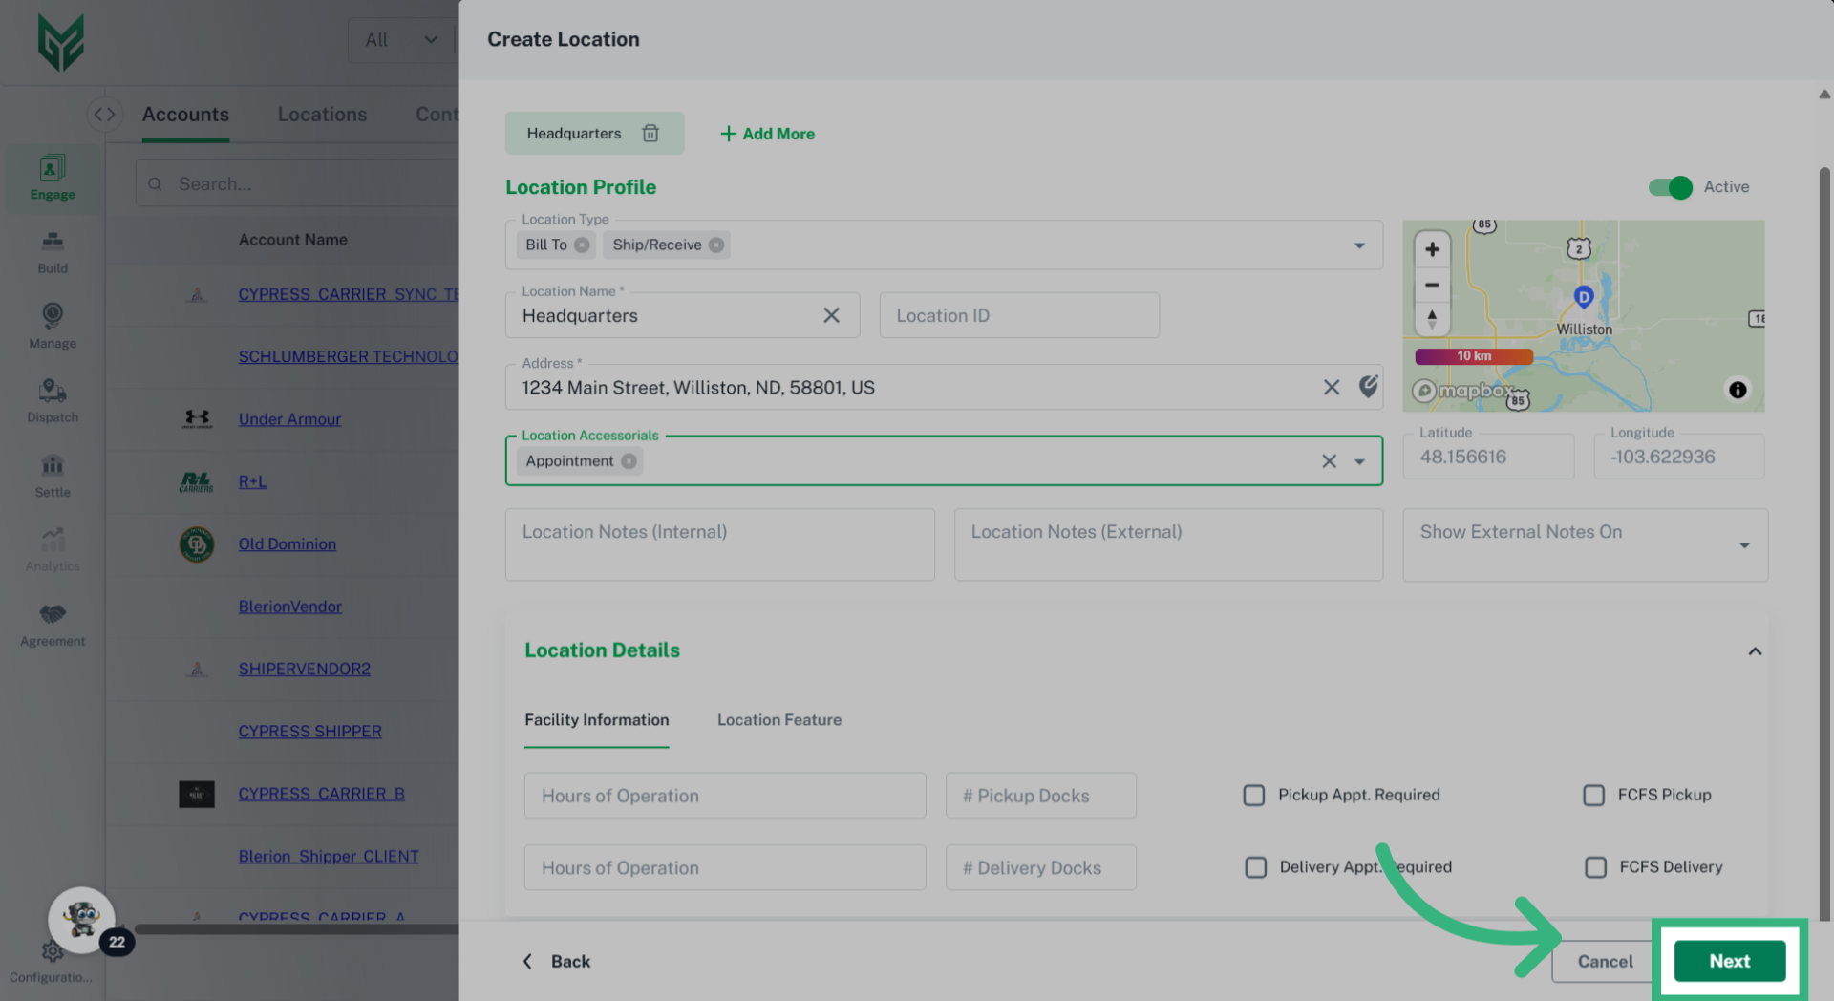Check Pickup Appt. Required
The width and height of the screenshot is (1834, 1001).
pos(1254,795)
